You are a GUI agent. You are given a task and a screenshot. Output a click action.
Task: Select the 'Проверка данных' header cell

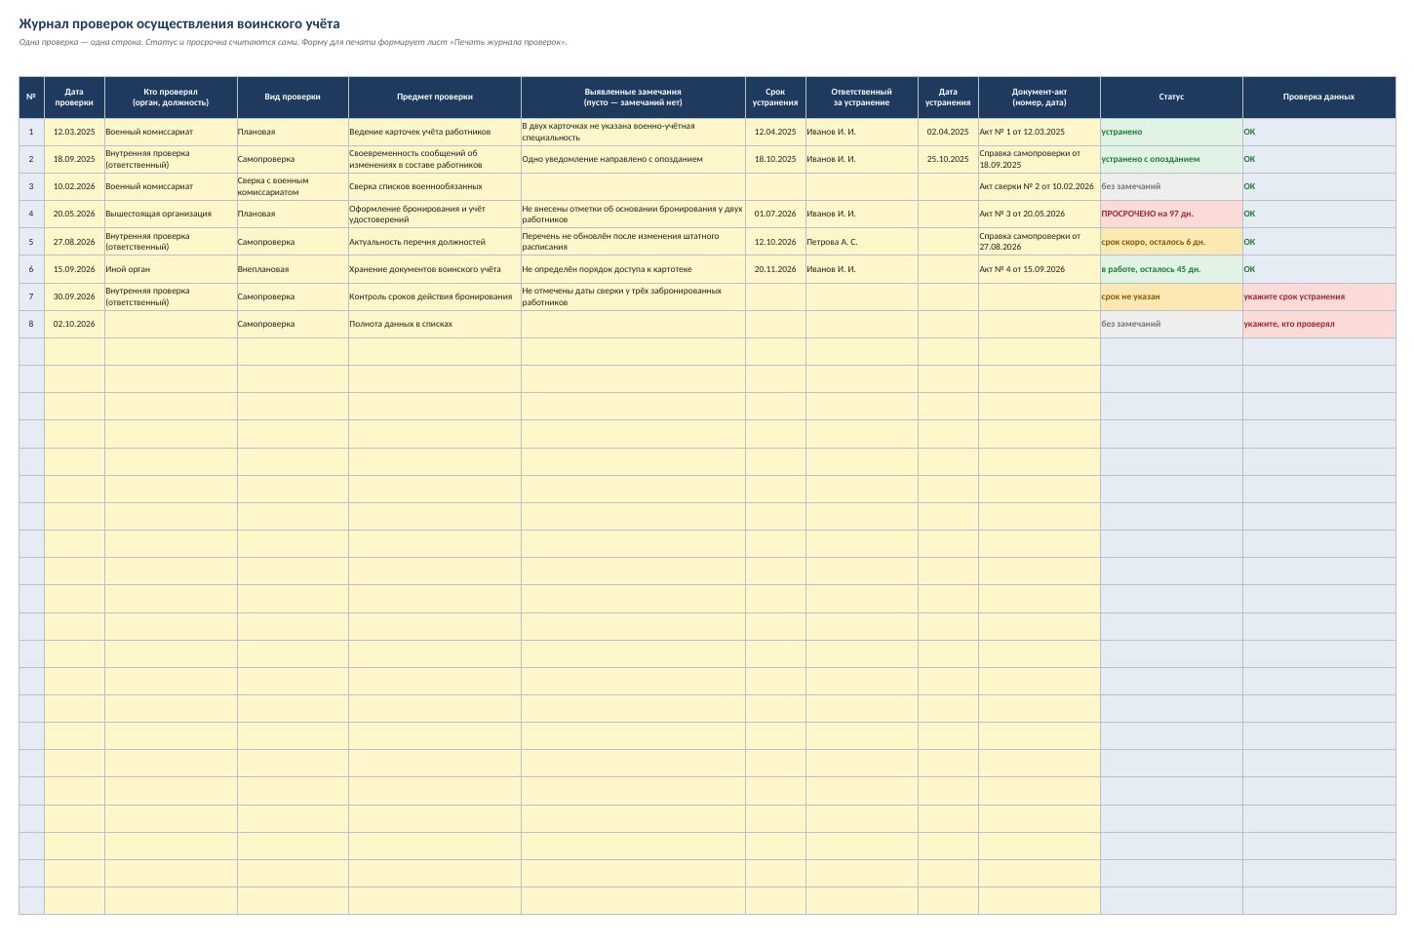tap(1318, 98)
